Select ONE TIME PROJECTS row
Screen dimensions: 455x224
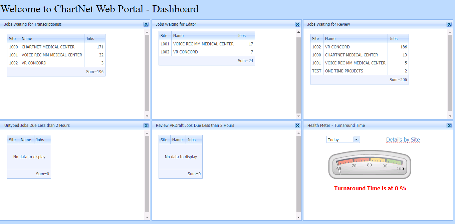point(360,71)
